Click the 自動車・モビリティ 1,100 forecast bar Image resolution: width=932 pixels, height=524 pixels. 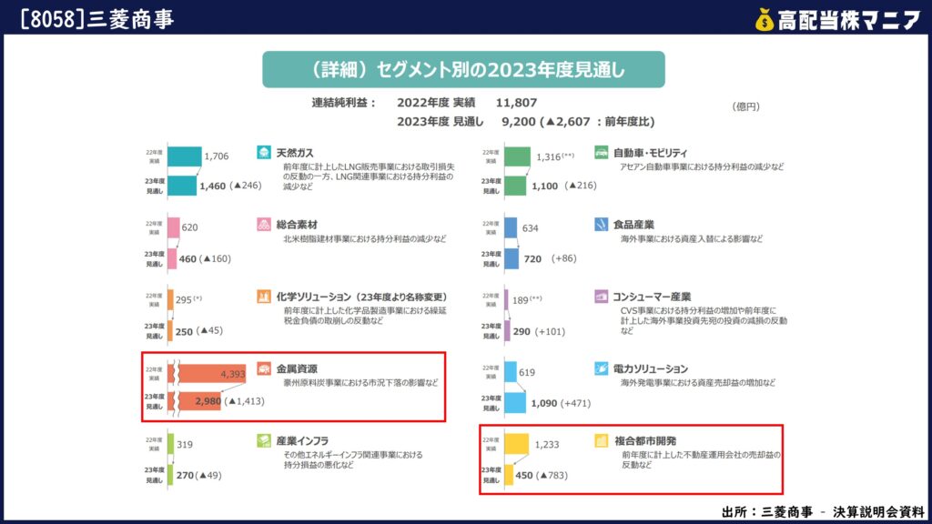[x=515, y=186]
